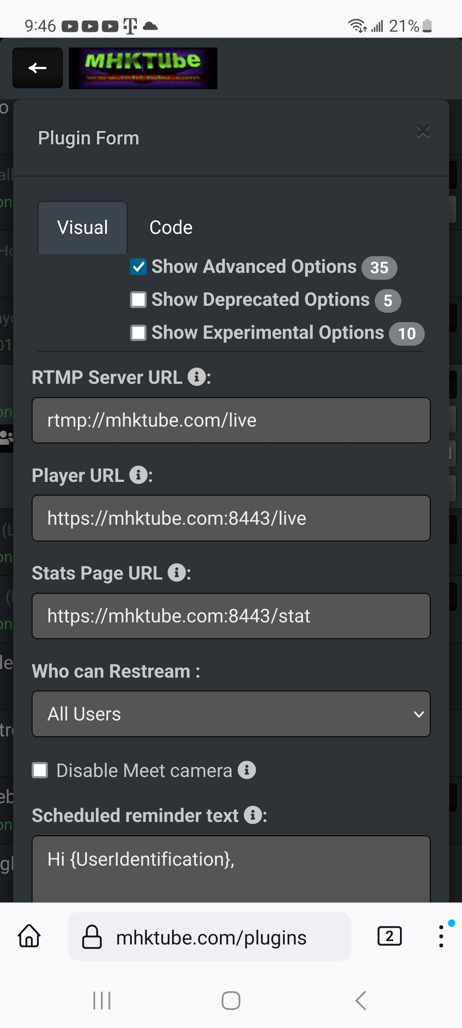
Task: Enable Show Deprecated Options
Action: click(138, 300)
